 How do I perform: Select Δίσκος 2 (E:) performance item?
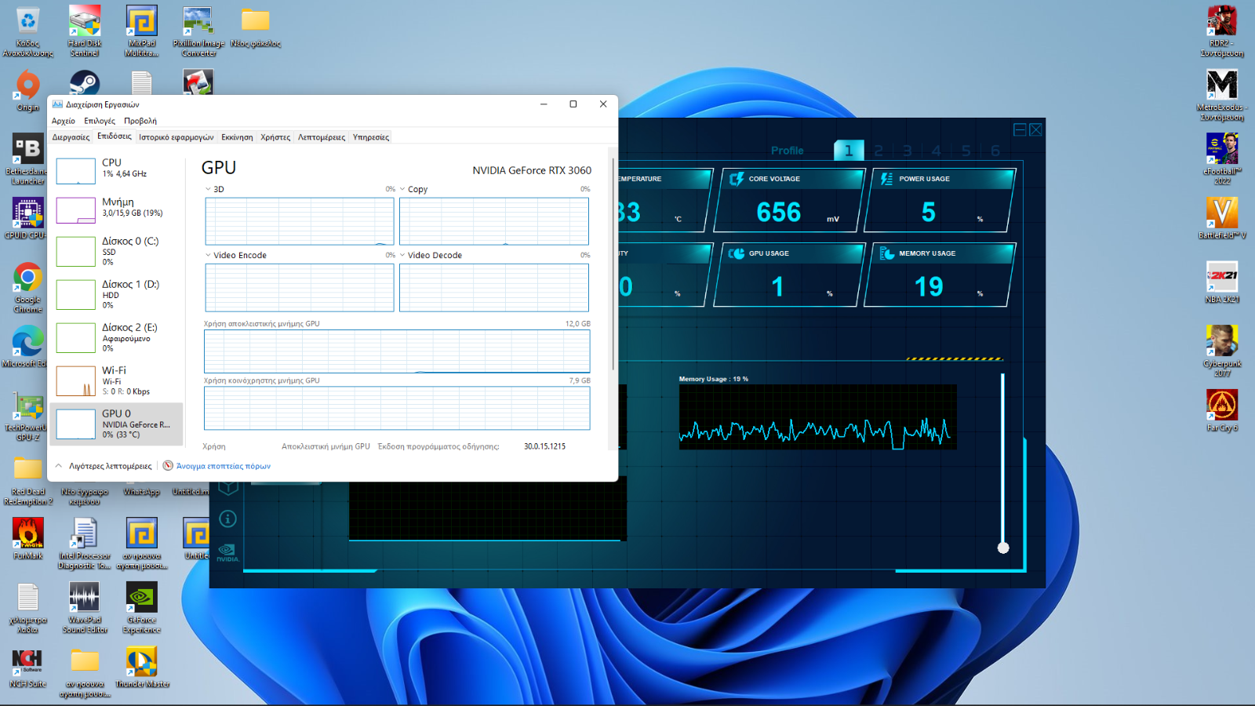118,337
